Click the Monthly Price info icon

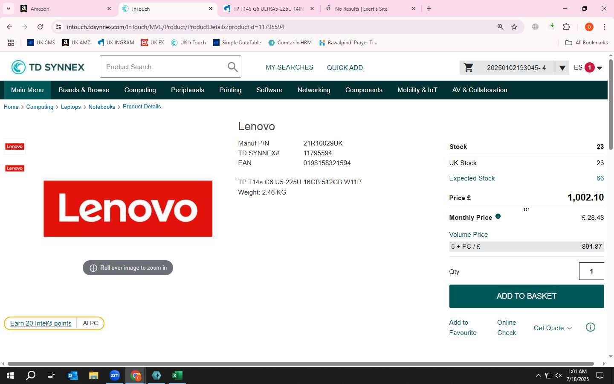(498, 216)
